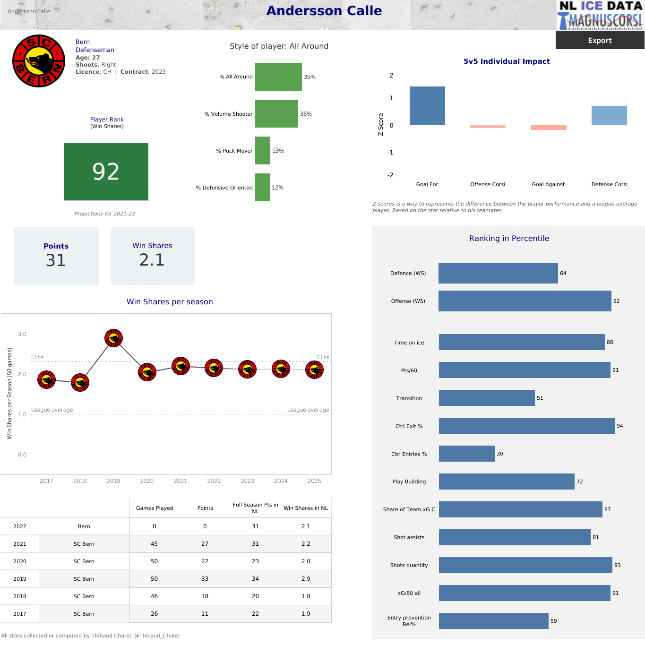The height and width of the screenshot is (645, 645).
Task: Click the NL Ice Data MagnusCorsi logo
Action: [x=600, y=16]
